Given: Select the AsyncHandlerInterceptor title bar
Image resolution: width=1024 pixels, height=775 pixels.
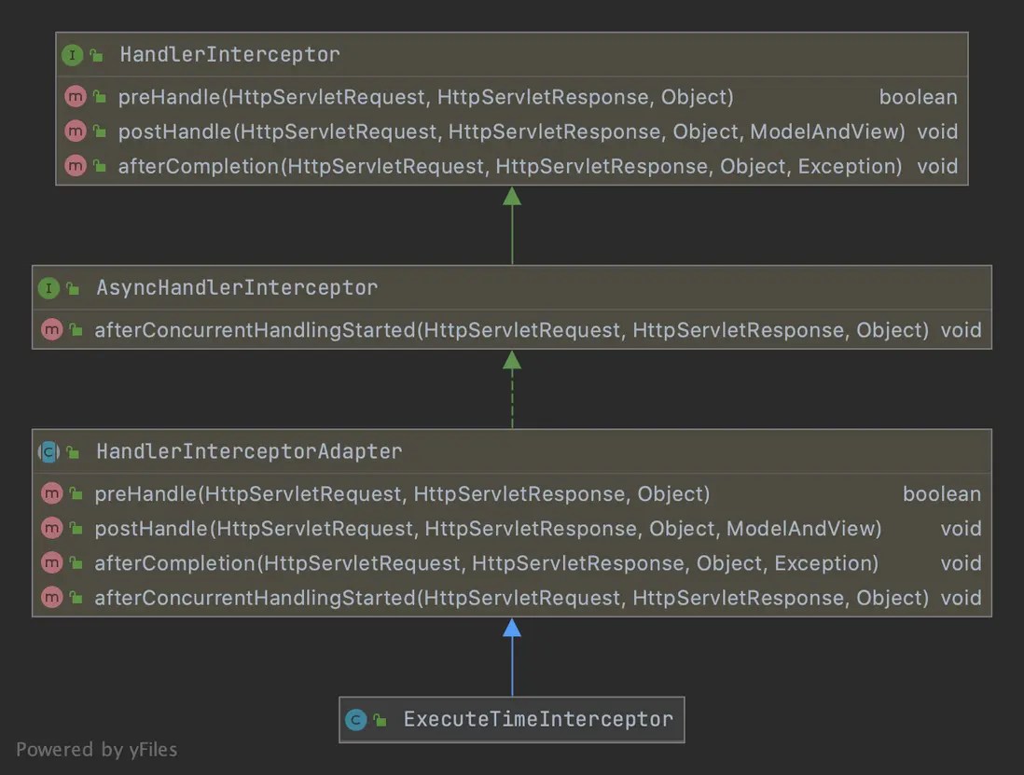Looking at the screenshot, I should point(511,288).
